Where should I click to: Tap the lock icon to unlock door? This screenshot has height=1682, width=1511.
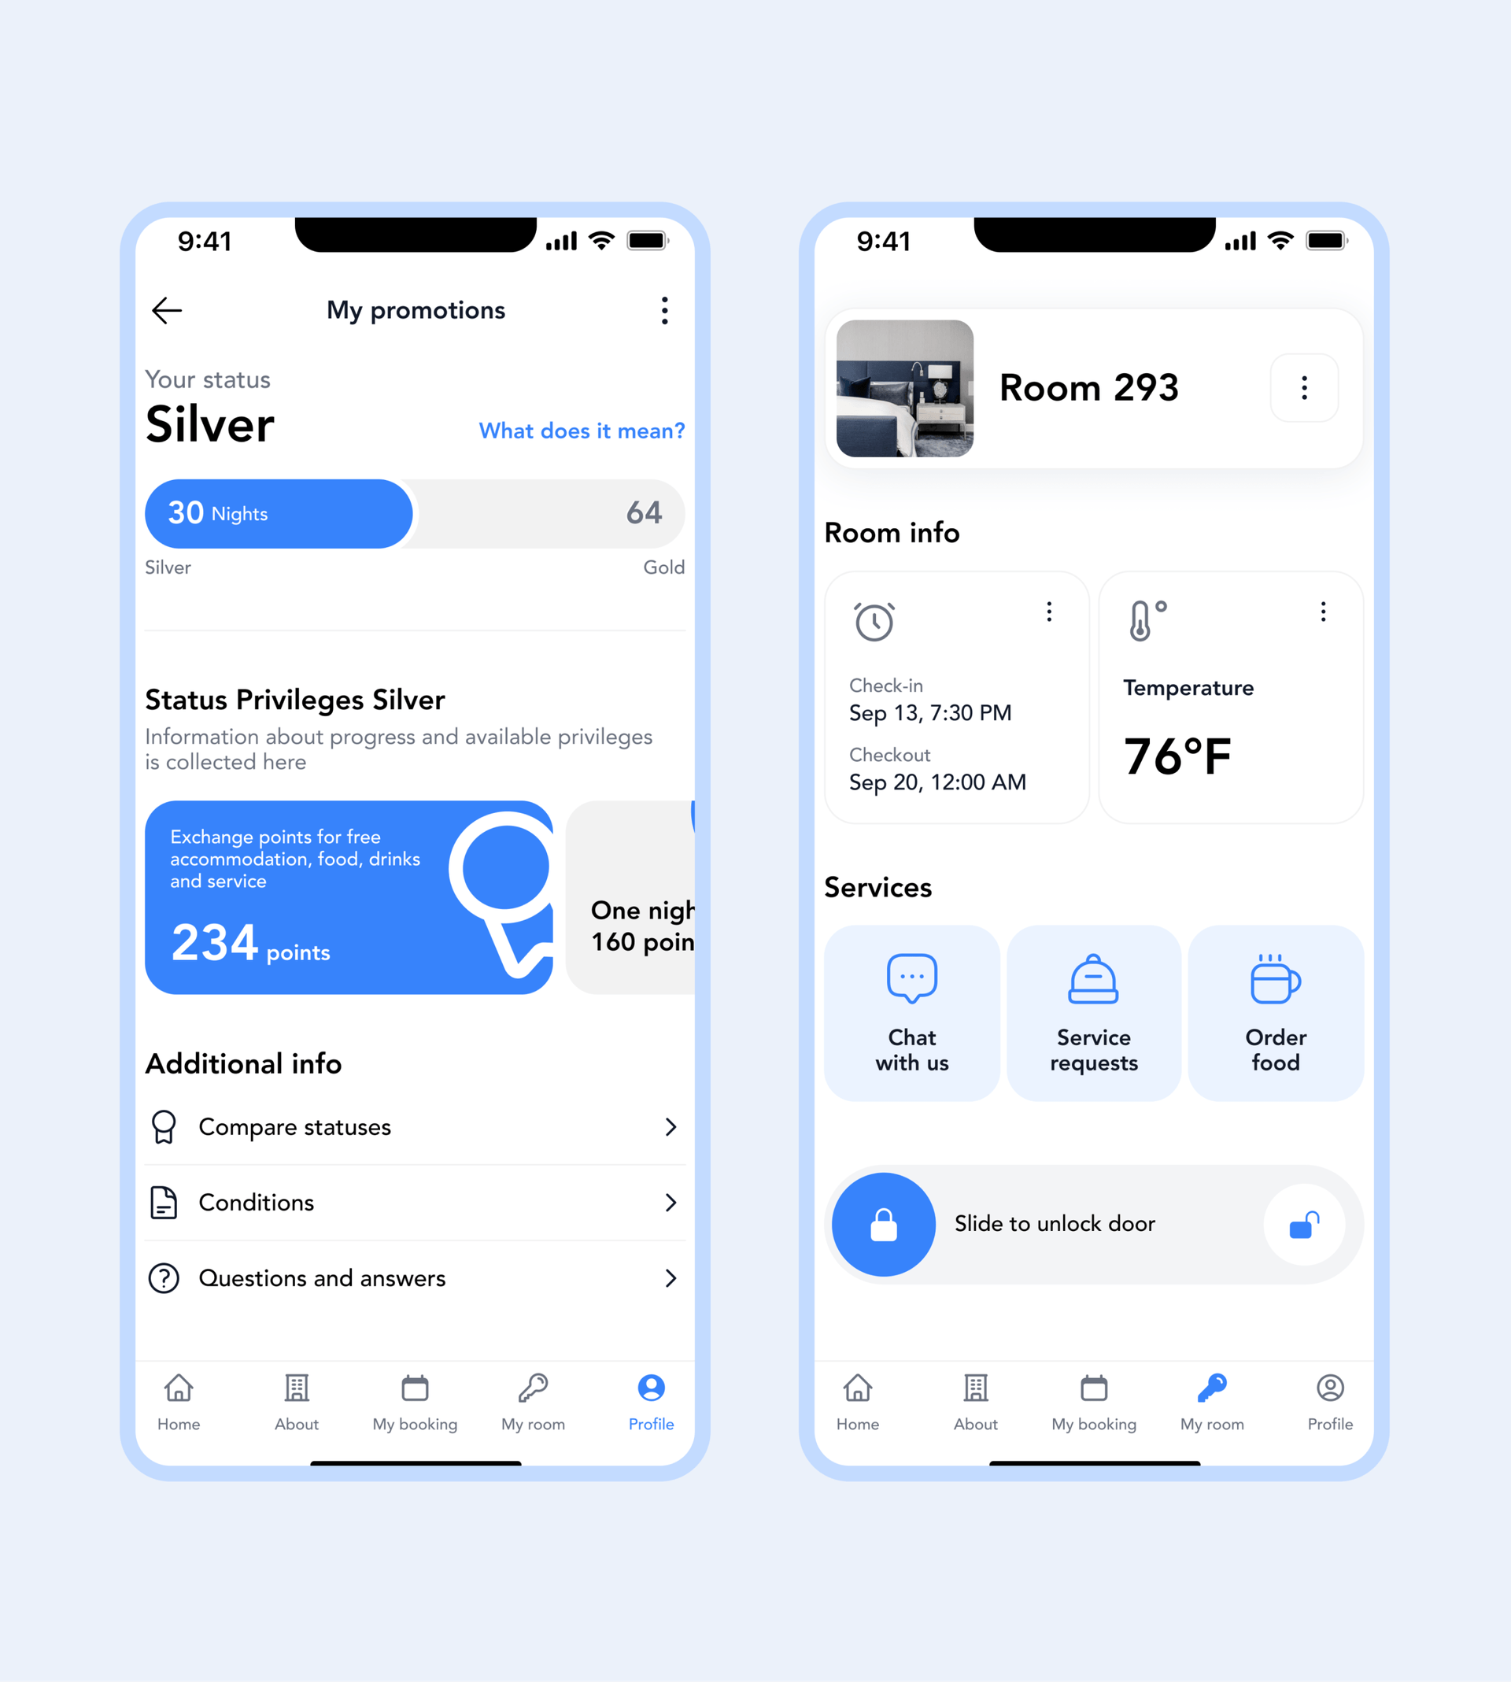(887, 1224)
